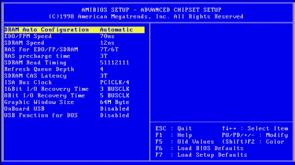The height and width of the screenshot is (165, 295).
Task: Select the EDO/FPM Speed option
Action: pos(28,36)
